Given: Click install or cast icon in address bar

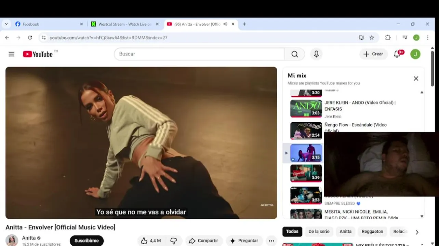Looking at the screenshot, I should 361,38.
